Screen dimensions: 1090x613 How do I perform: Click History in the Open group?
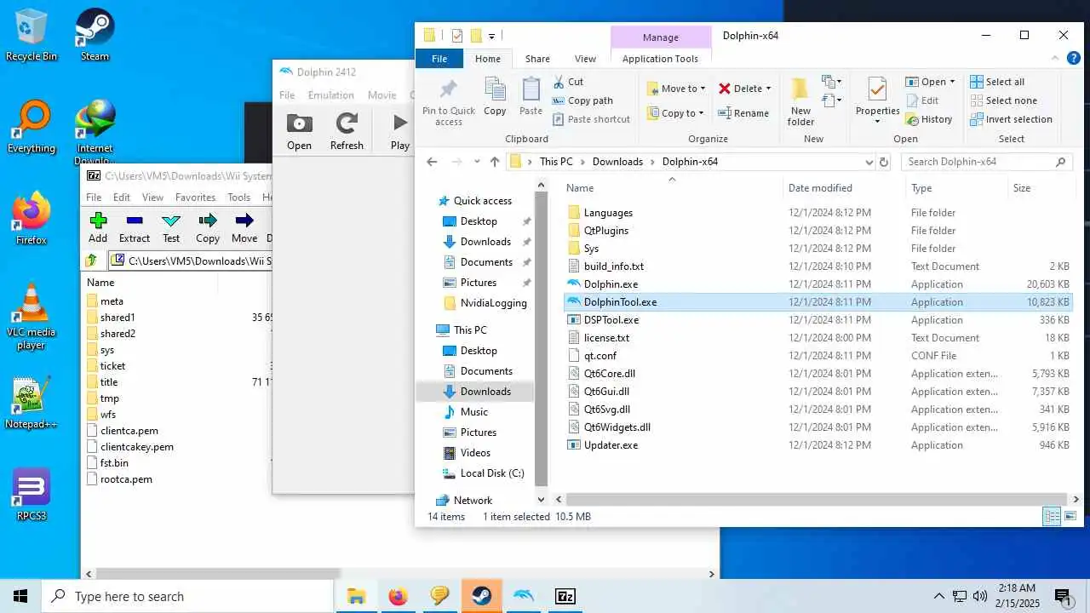(929, 119)
